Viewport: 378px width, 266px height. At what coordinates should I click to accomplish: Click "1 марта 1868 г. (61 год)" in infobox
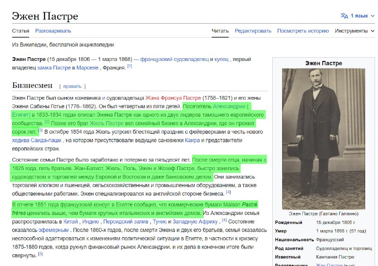coord(341,231)
